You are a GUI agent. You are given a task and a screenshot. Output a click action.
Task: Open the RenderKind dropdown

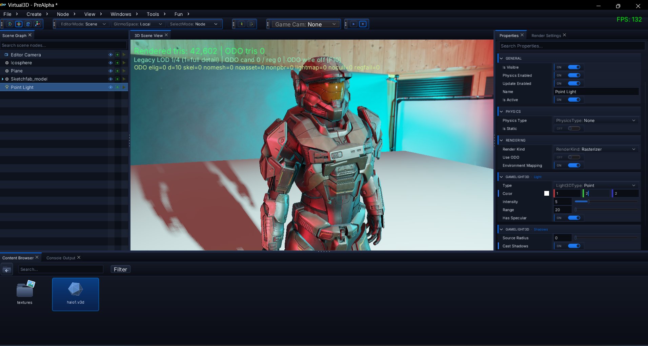[596, 149]
